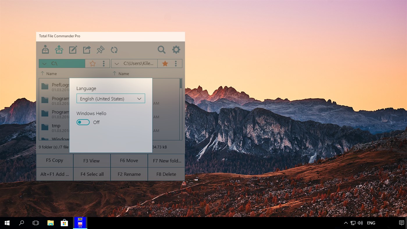Open the English (United States) language dropdown
The image size is (407, 229).
tap(111, 98)
